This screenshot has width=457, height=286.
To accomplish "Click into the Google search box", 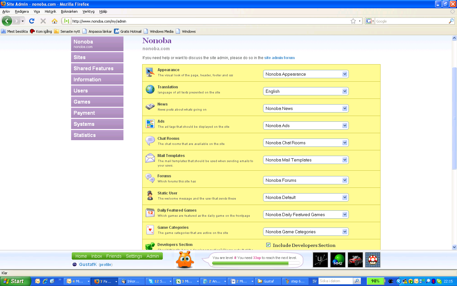I will tap(412, 21).
